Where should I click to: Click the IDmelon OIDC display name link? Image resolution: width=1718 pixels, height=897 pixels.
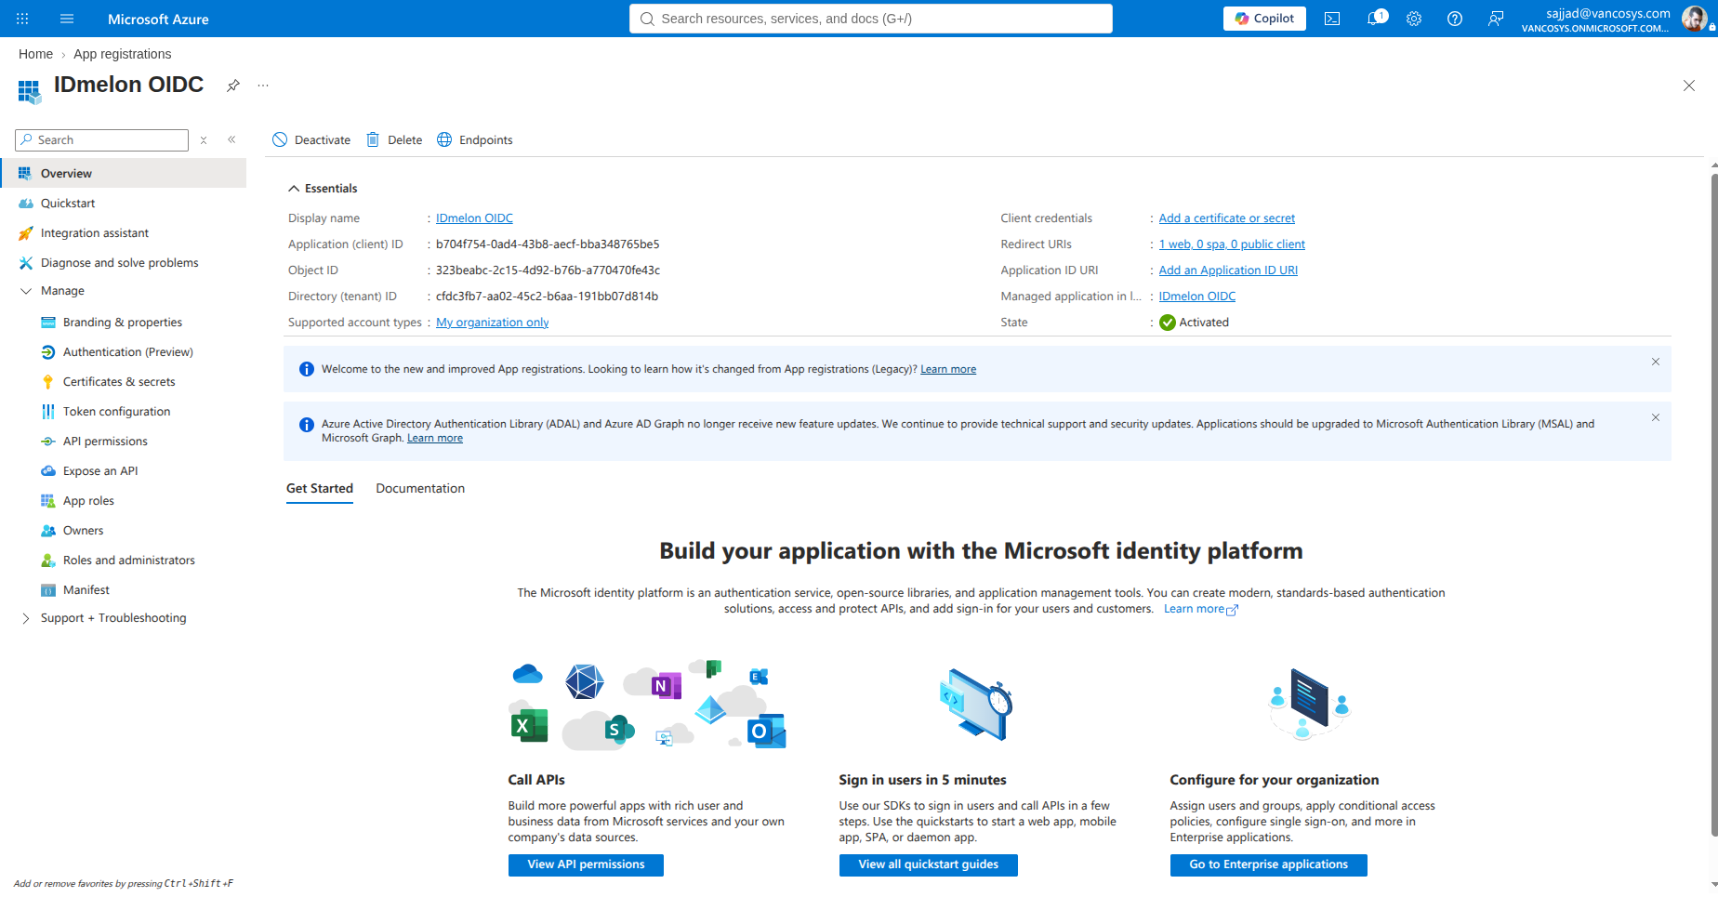tap(474, 218)
